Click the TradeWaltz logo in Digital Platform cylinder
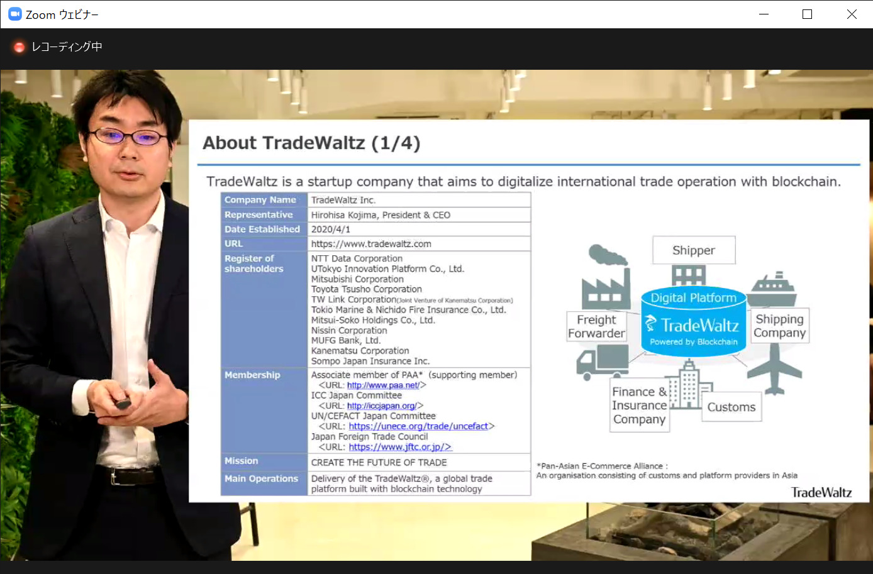This screenshot has height=574, width=873. pos(692,325)
